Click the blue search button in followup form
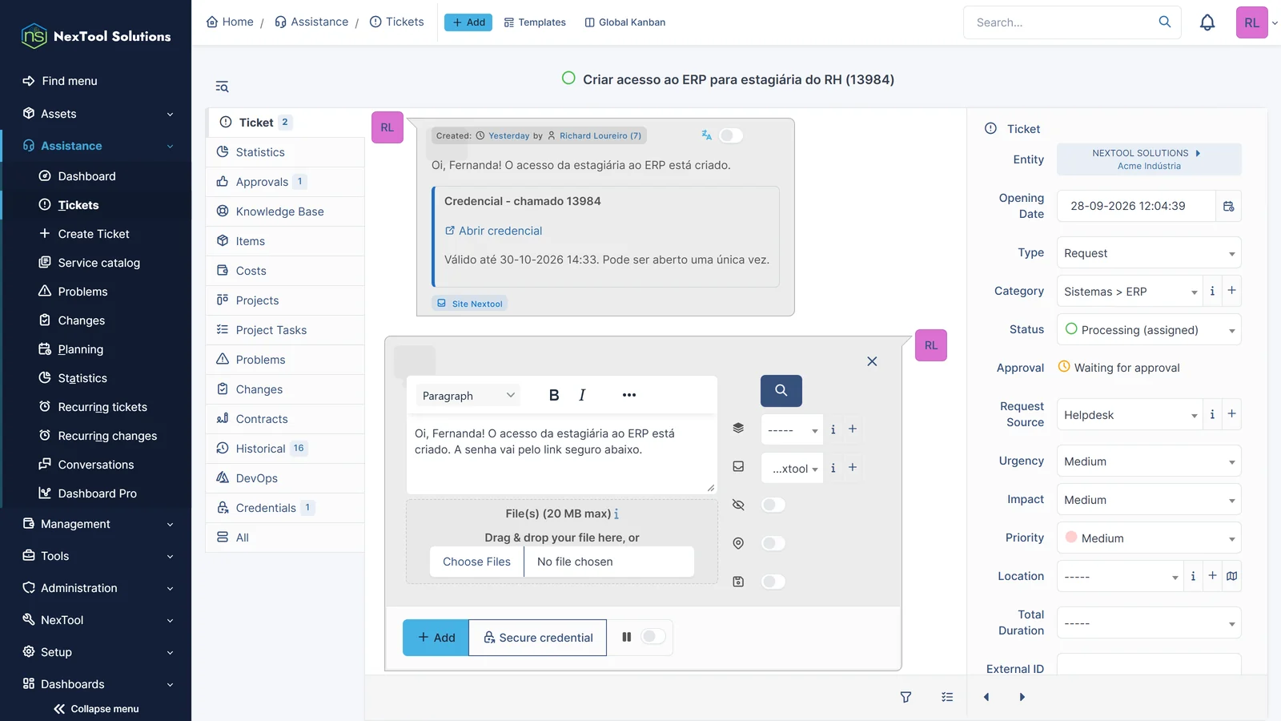 pos(781,390)
